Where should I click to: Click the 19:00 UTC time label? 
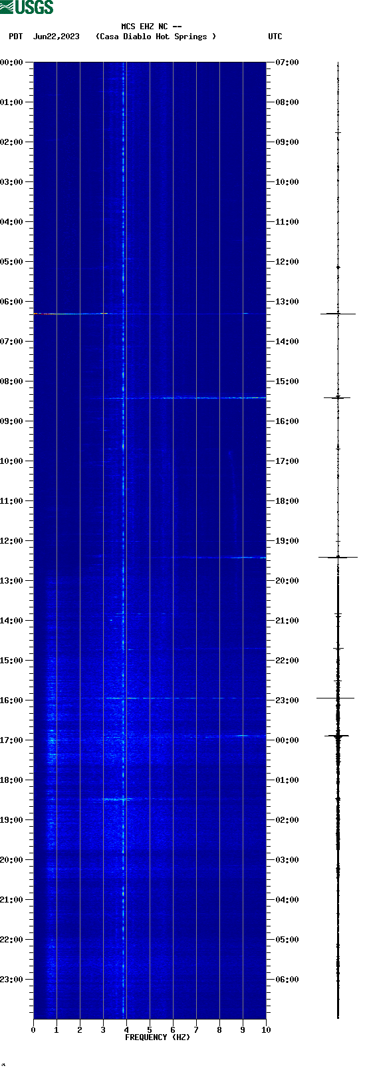[x=287, y=541]
